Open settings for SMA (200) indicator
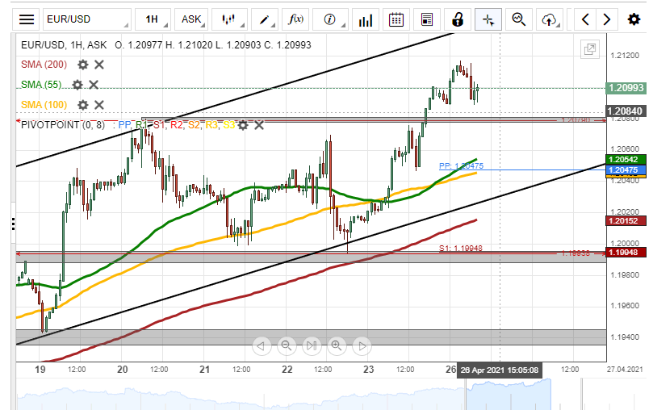 [x=82, y=65]
